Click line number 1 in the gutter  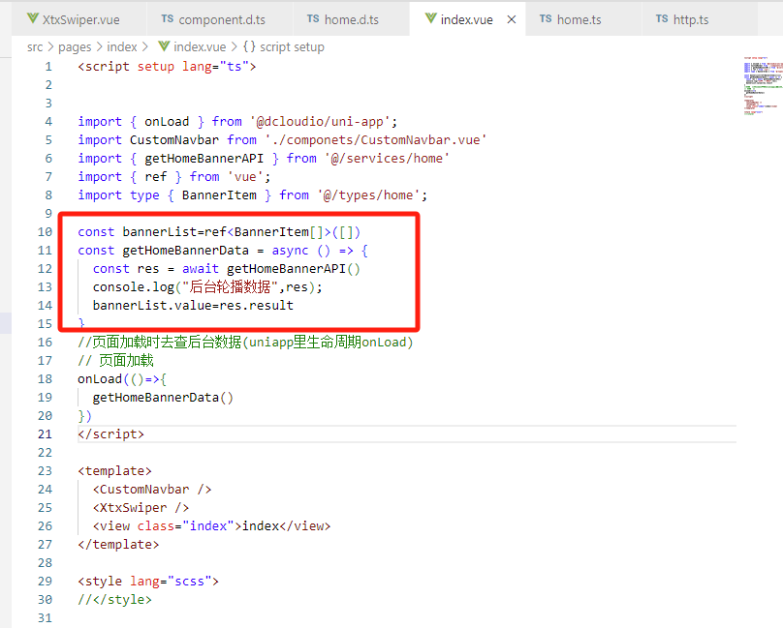pos(48,67)
